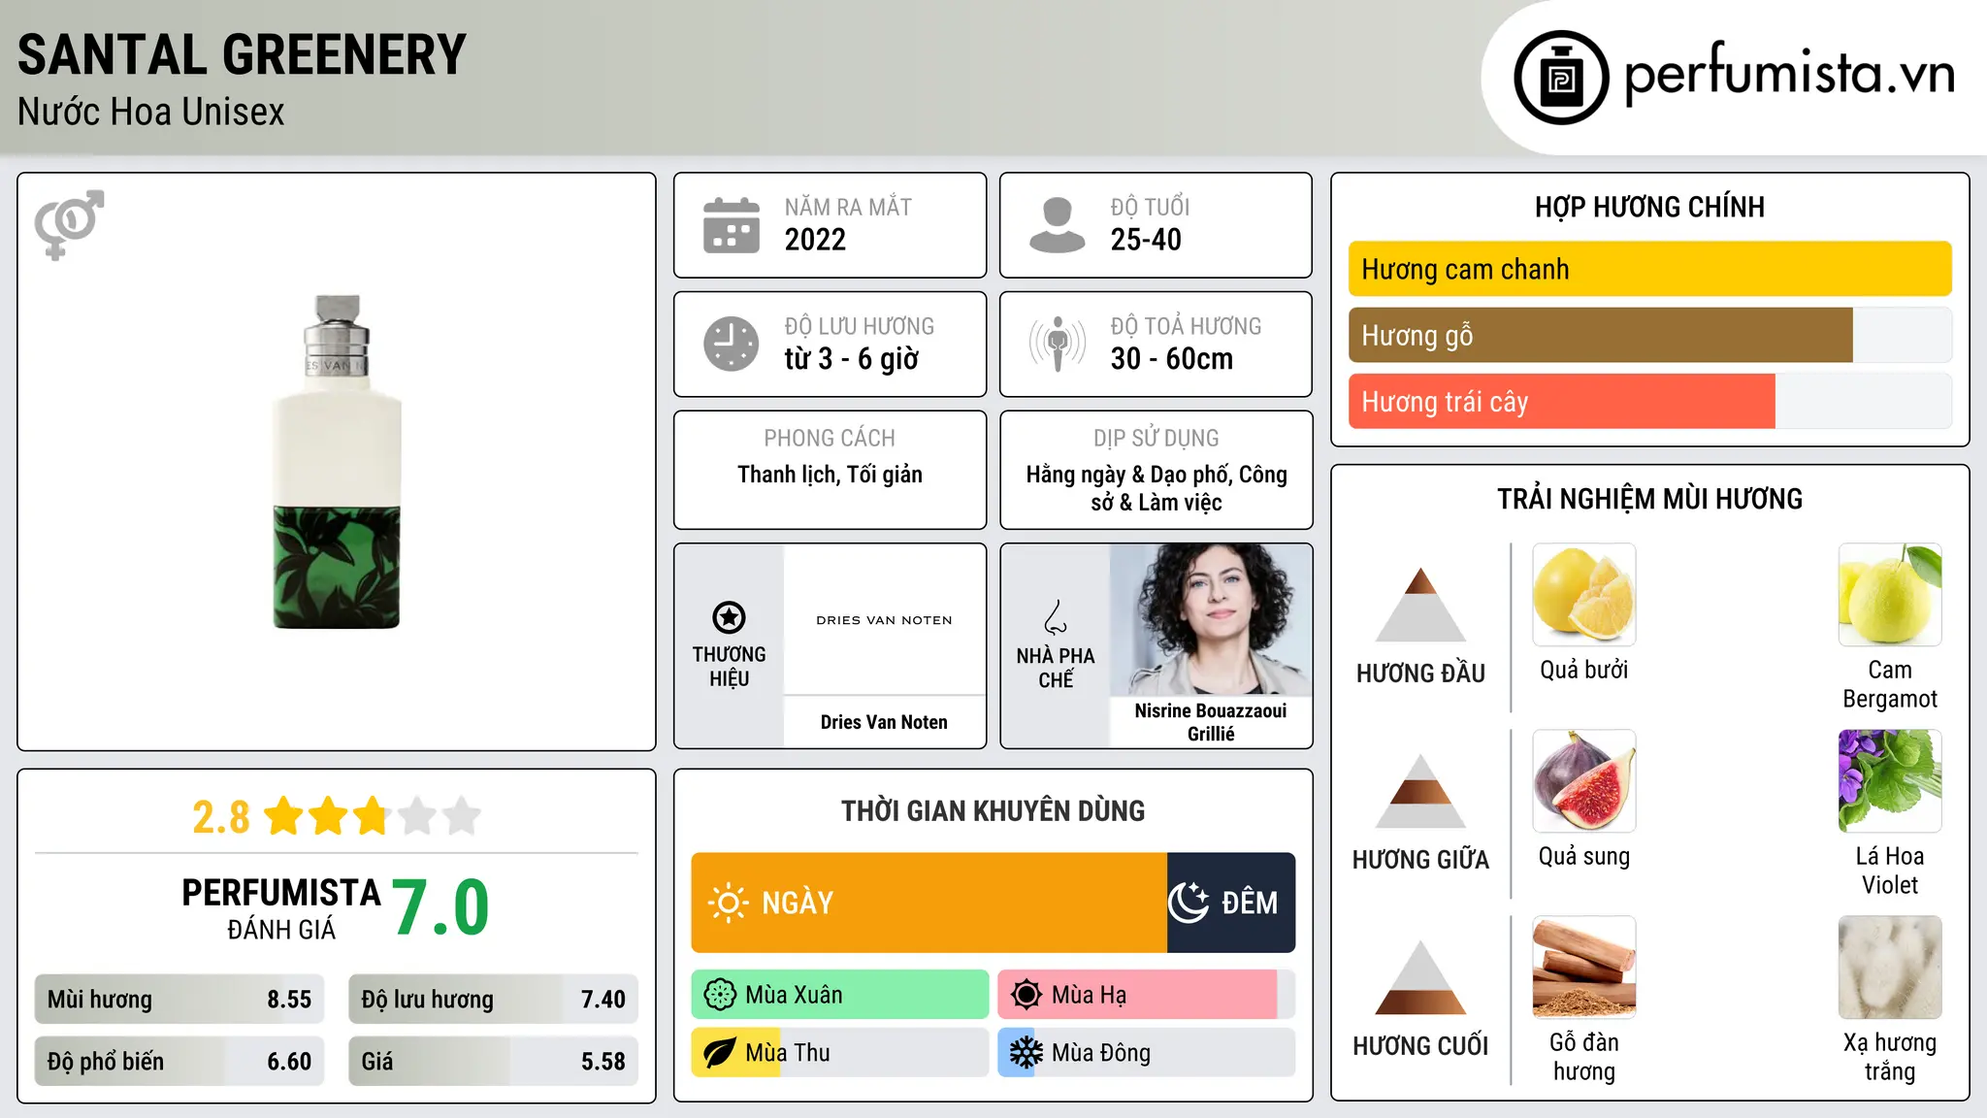
Task: Click the Độ lưu hương 7.40 score bar
Action: coord(493,999)
